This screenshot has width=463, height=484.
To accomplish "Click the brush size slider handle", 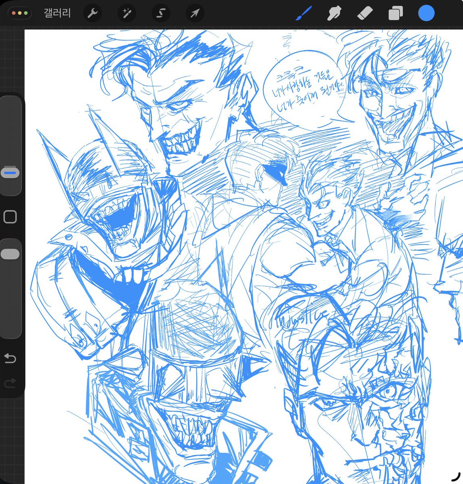I will click(x=10, y=173).
